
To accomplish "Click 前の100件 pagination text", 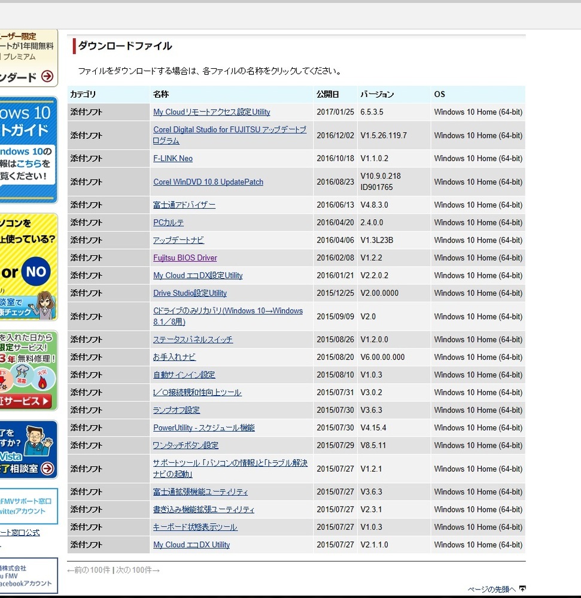I will tap(89, 570).
